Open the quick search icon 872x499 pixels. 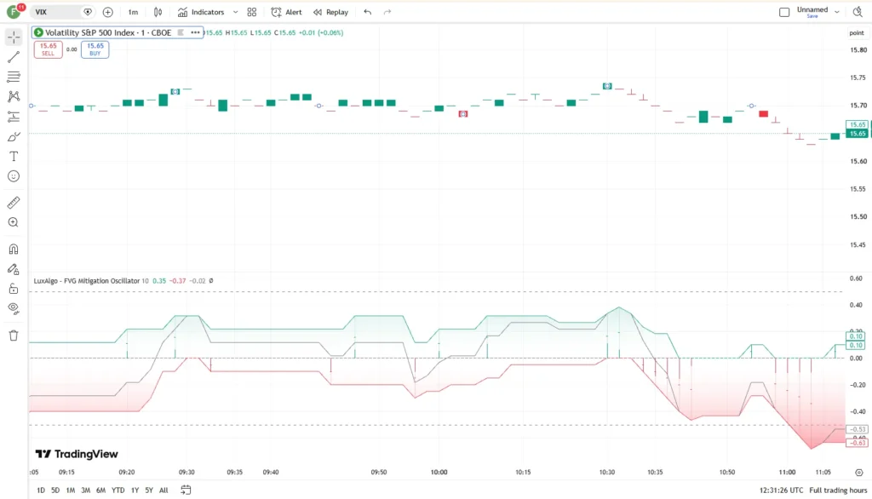tap(858, 12)
